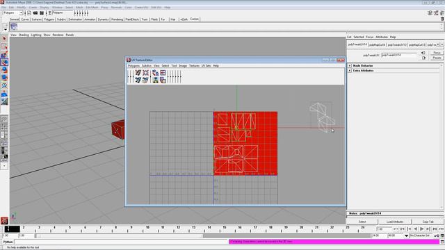Choose the Paint Selection tool in toolbox
Image resolution: width=445 pixels, height=250 pixels.
click(4, 54)
